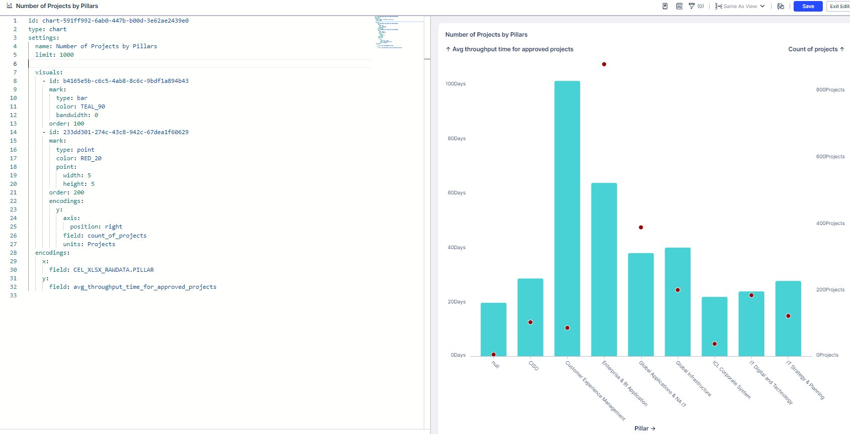Click the Global Infrastructure bar
The height and width of the screenshot is (434, 850).
click(x=677, y=302)
